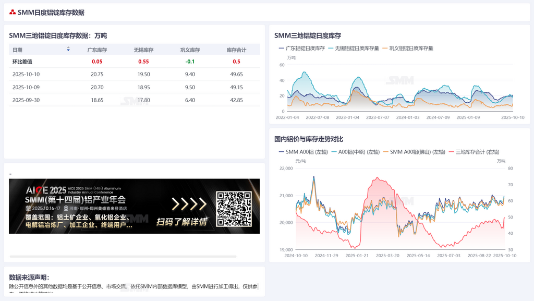
Task: Click the 20.75 Guangdong inventory cell
Action: (97, 74)
